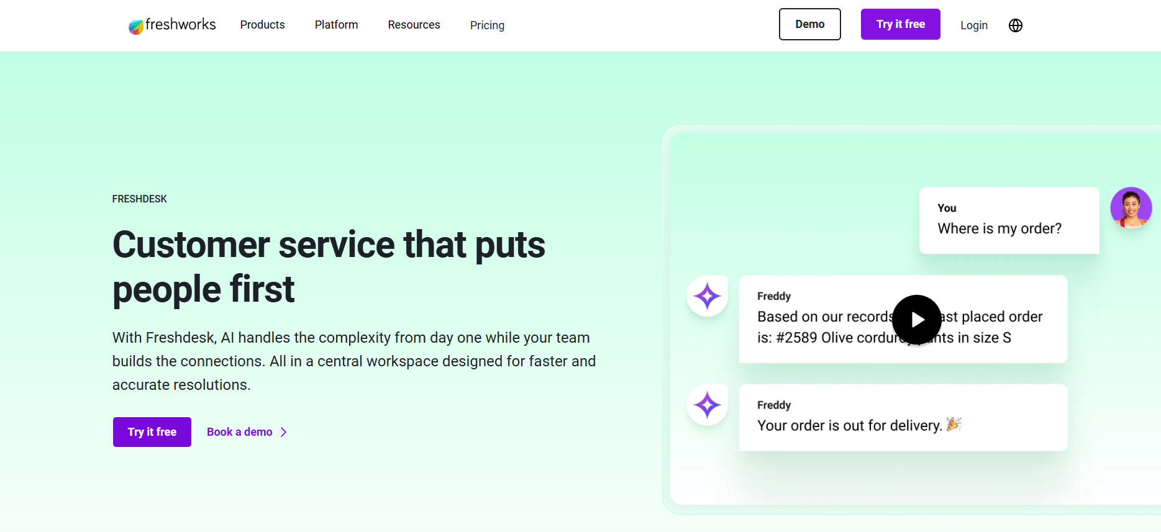The image size is (1161, 532).
Task: Click the FRESHDESK label text
Action: tap(140, 199)
